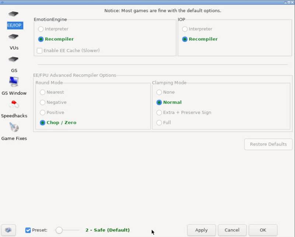This screenshot has height=237, width=295.
Task: Click the Cancel button
Action: click(232, 230)
